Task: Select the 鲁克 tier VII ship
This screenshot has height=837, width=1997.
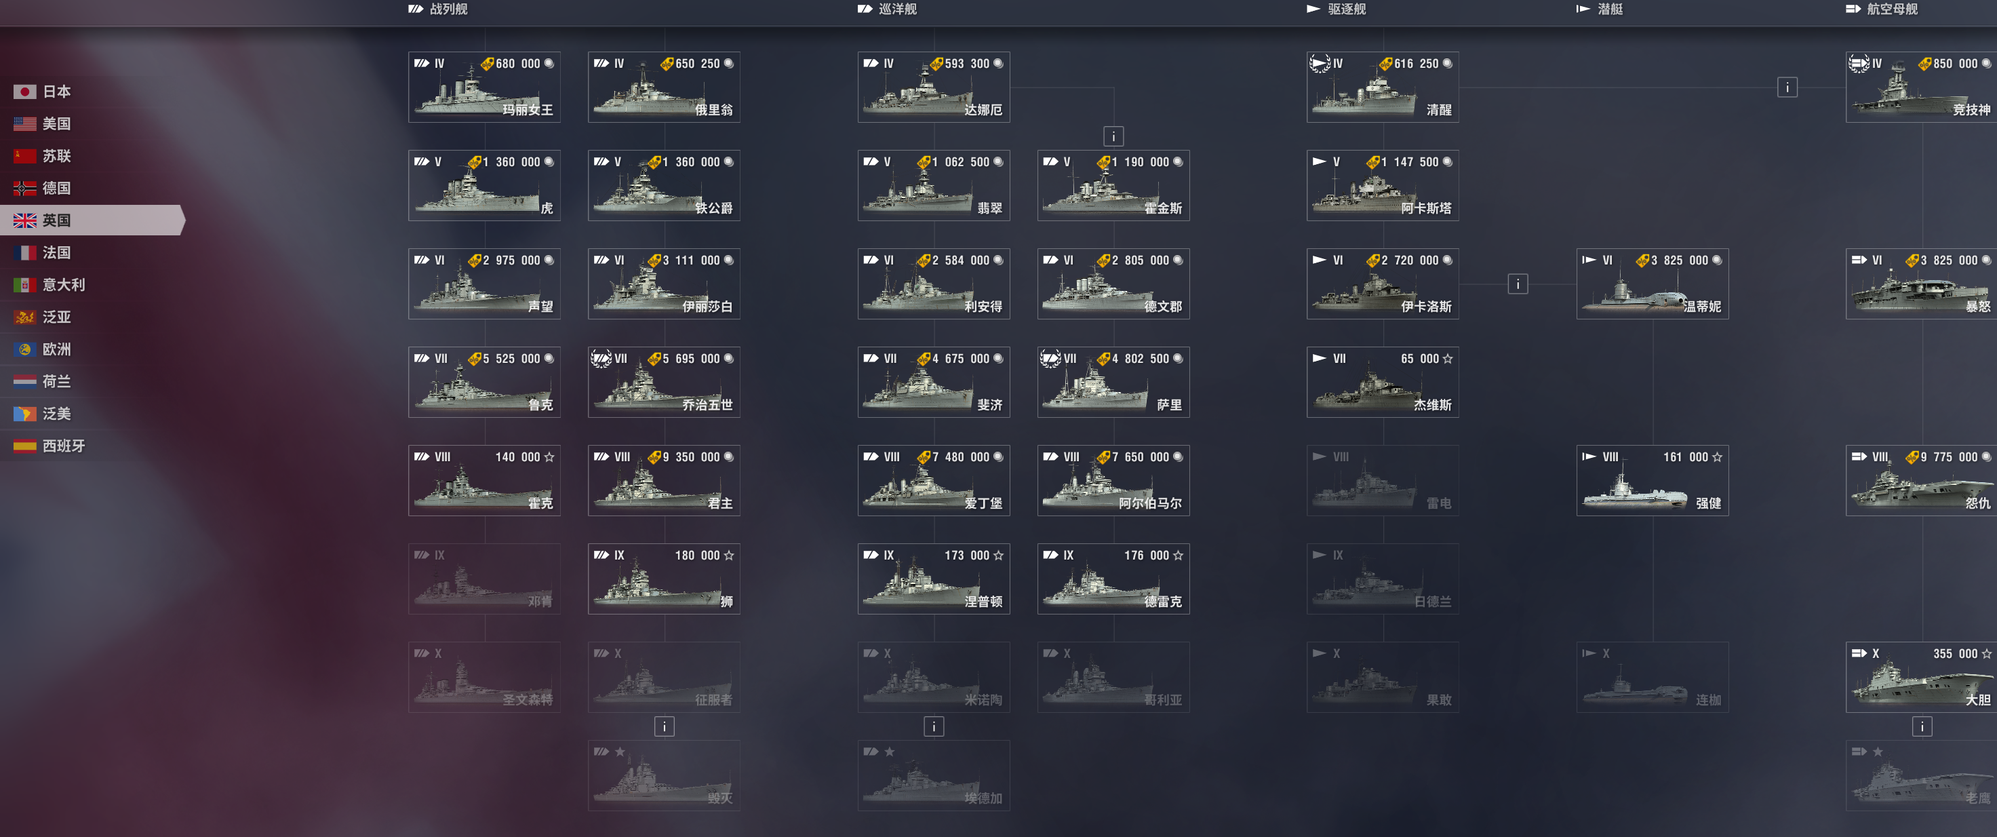Action: coord(485,383)
